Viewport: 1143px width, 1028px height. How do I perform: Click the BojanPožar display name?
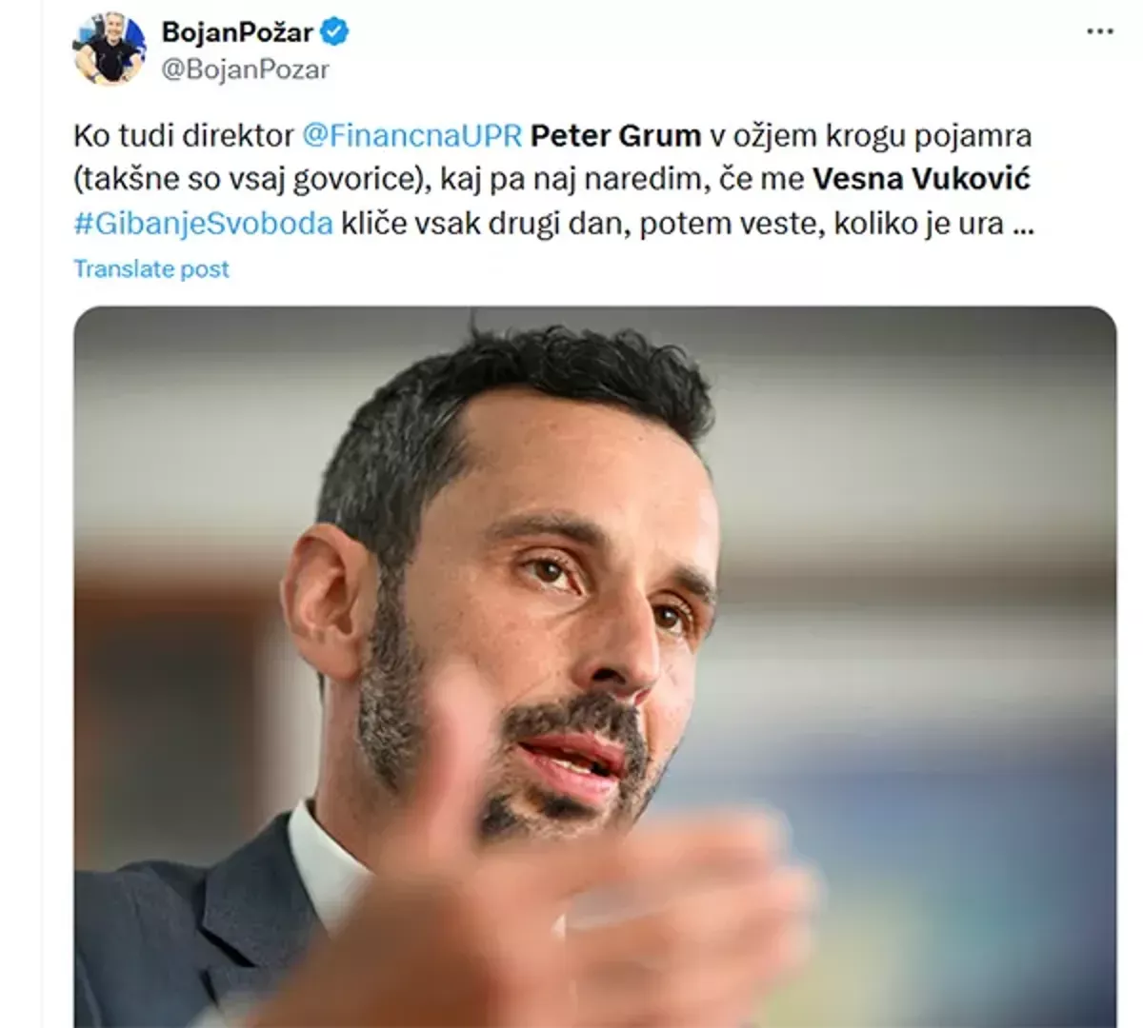[x=237, y=31]
